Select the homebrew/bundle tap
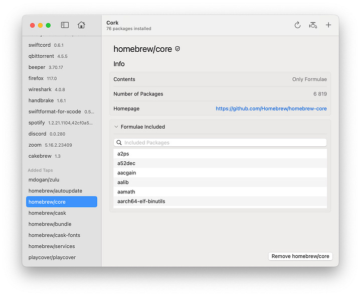The height and width of the screenshot is (296, 361). pyautogui.click(x=62, y=224)
